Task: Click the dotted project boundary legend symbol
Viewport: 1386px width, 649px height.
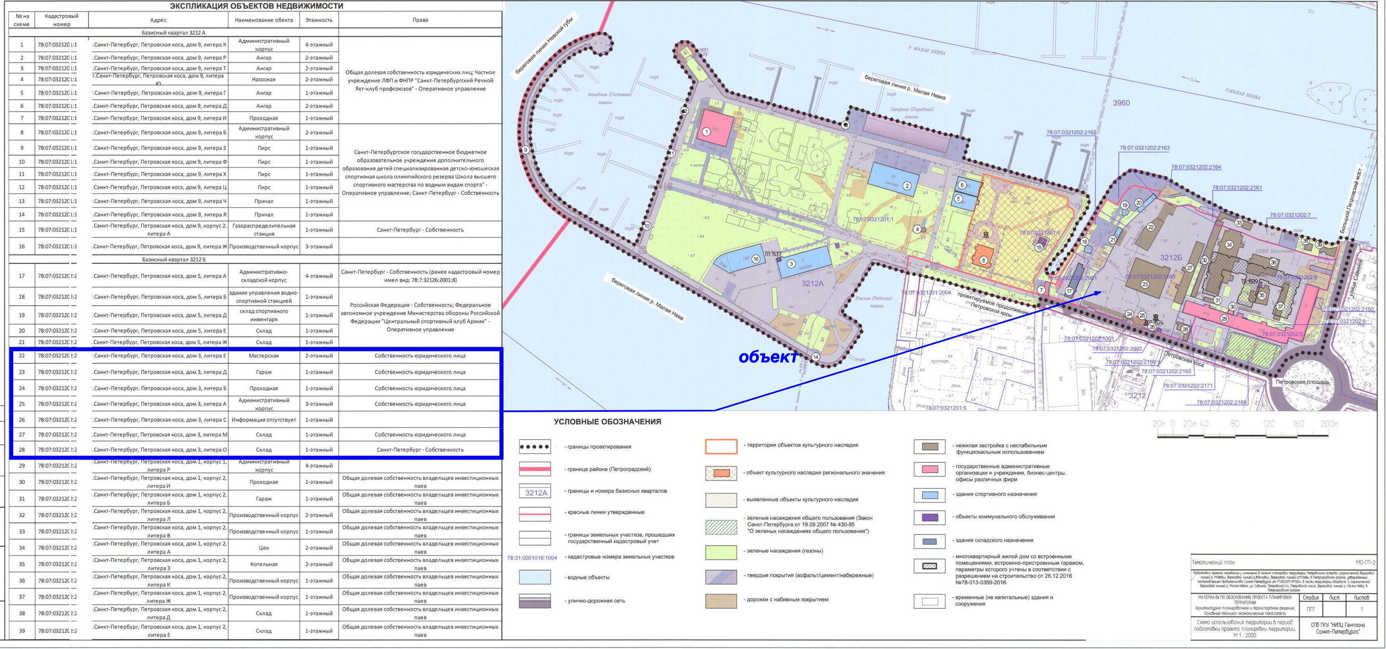Action: (534, 447)
